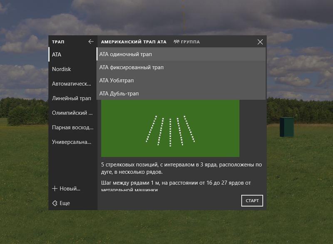This screenshot has height=244, width=333.
Task: Click the СТАРТ button
Action: [252, 200]
